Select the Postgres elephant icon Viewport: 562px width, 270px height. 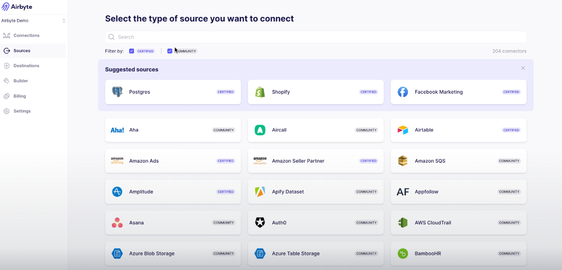point(117,92)
